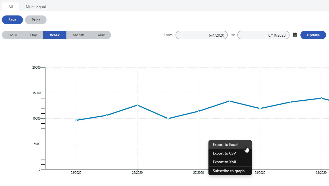
Task: Click the data point above 29/2020
Action: click(260, 108)
